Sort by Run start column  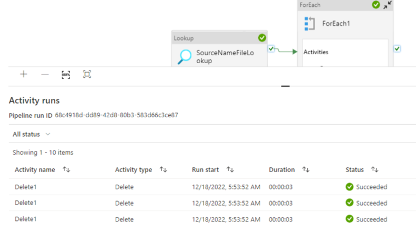click(230, 169)
